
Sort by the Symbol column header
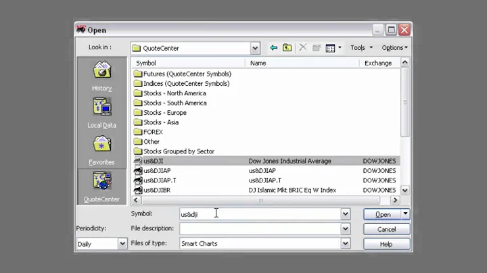pos(188,63)
